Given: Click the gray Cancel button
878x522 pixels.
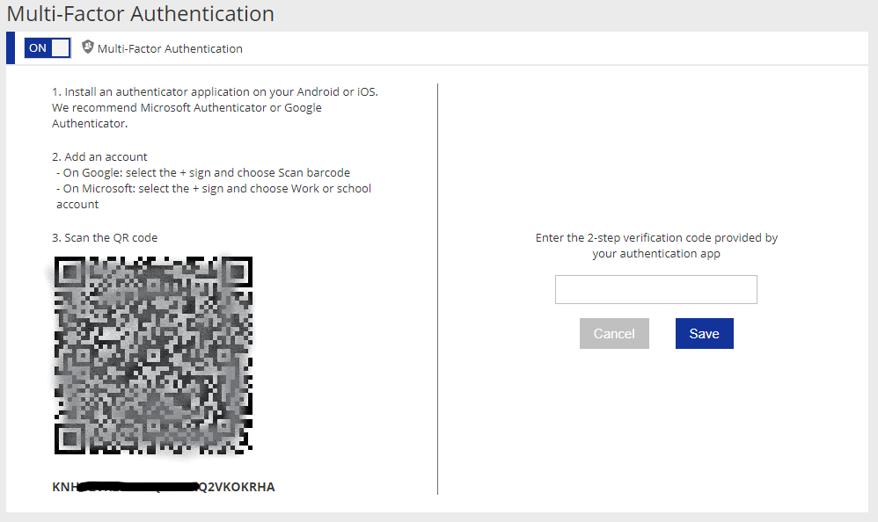Looking at the screenshot, I should pos(614,333).
